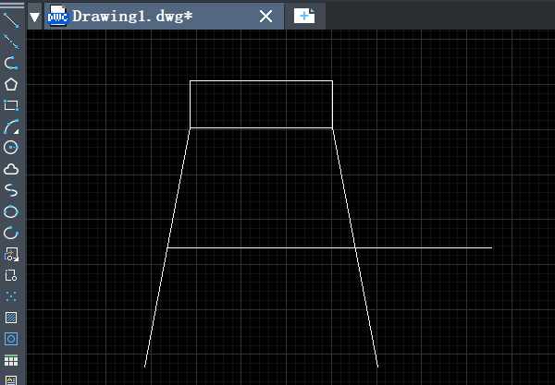This screenshot has height=385, width=555.
Task: Open the Insert Block tool
Action: coord(11,254)
